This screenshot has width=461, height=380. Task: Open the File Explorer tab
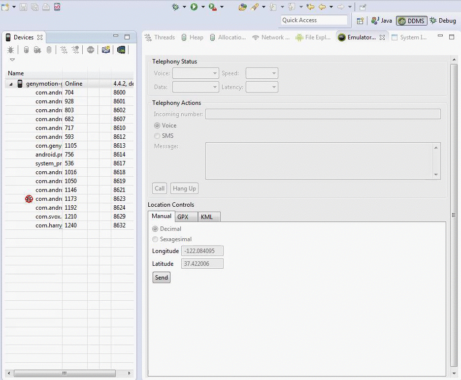point(313,37)
